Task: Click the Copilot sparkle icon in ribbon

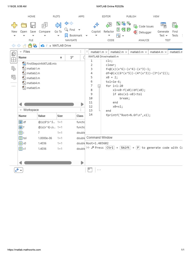Action: [x=96, y=25]
